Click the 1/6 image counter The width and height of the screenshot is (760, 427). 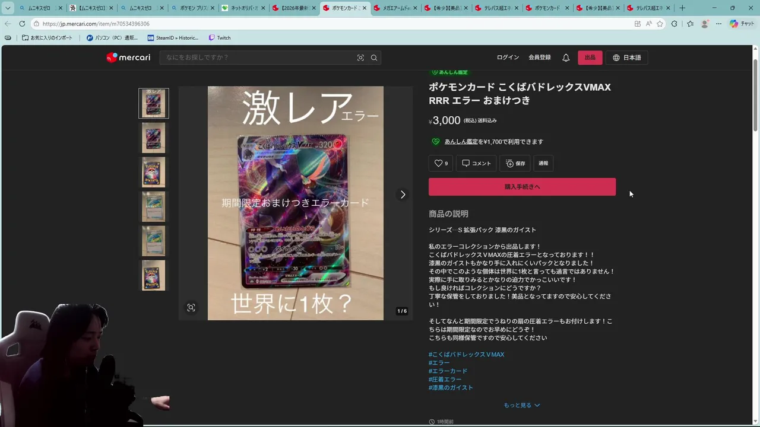click(402, 311)
